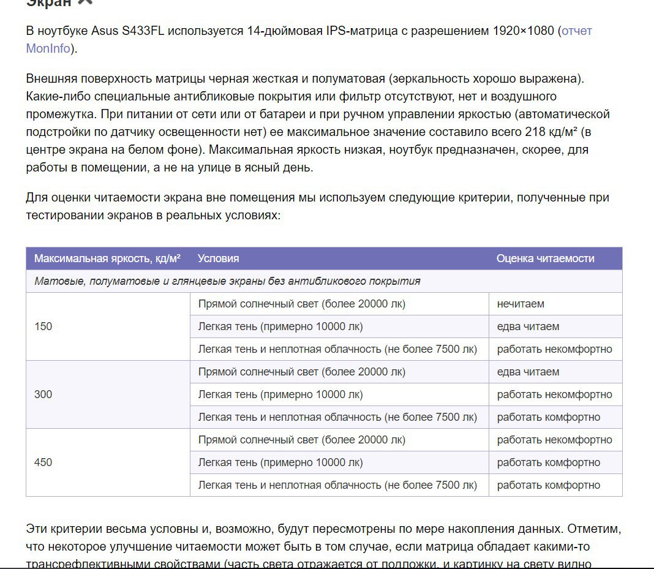
Task: Click 'работать некомфортно' rating in the 450 group
Action: (x=555, y=440)
